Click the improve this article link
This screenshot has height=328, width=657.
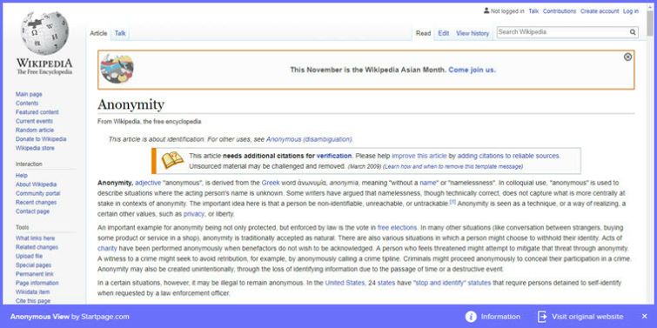[419, 156]
